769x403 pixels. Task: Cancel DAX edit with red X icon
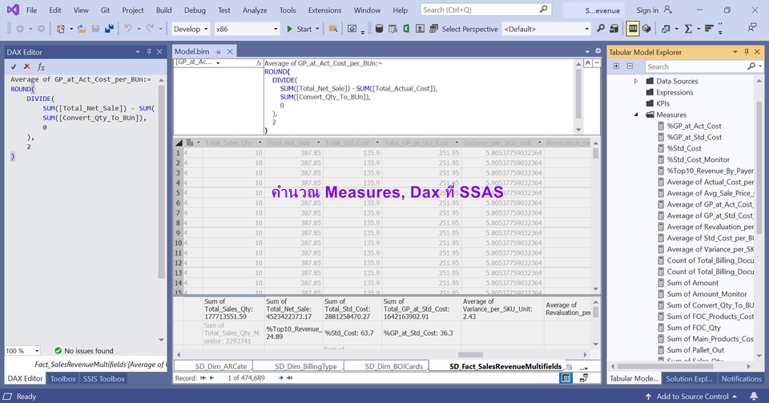click(x=27, y=66)
